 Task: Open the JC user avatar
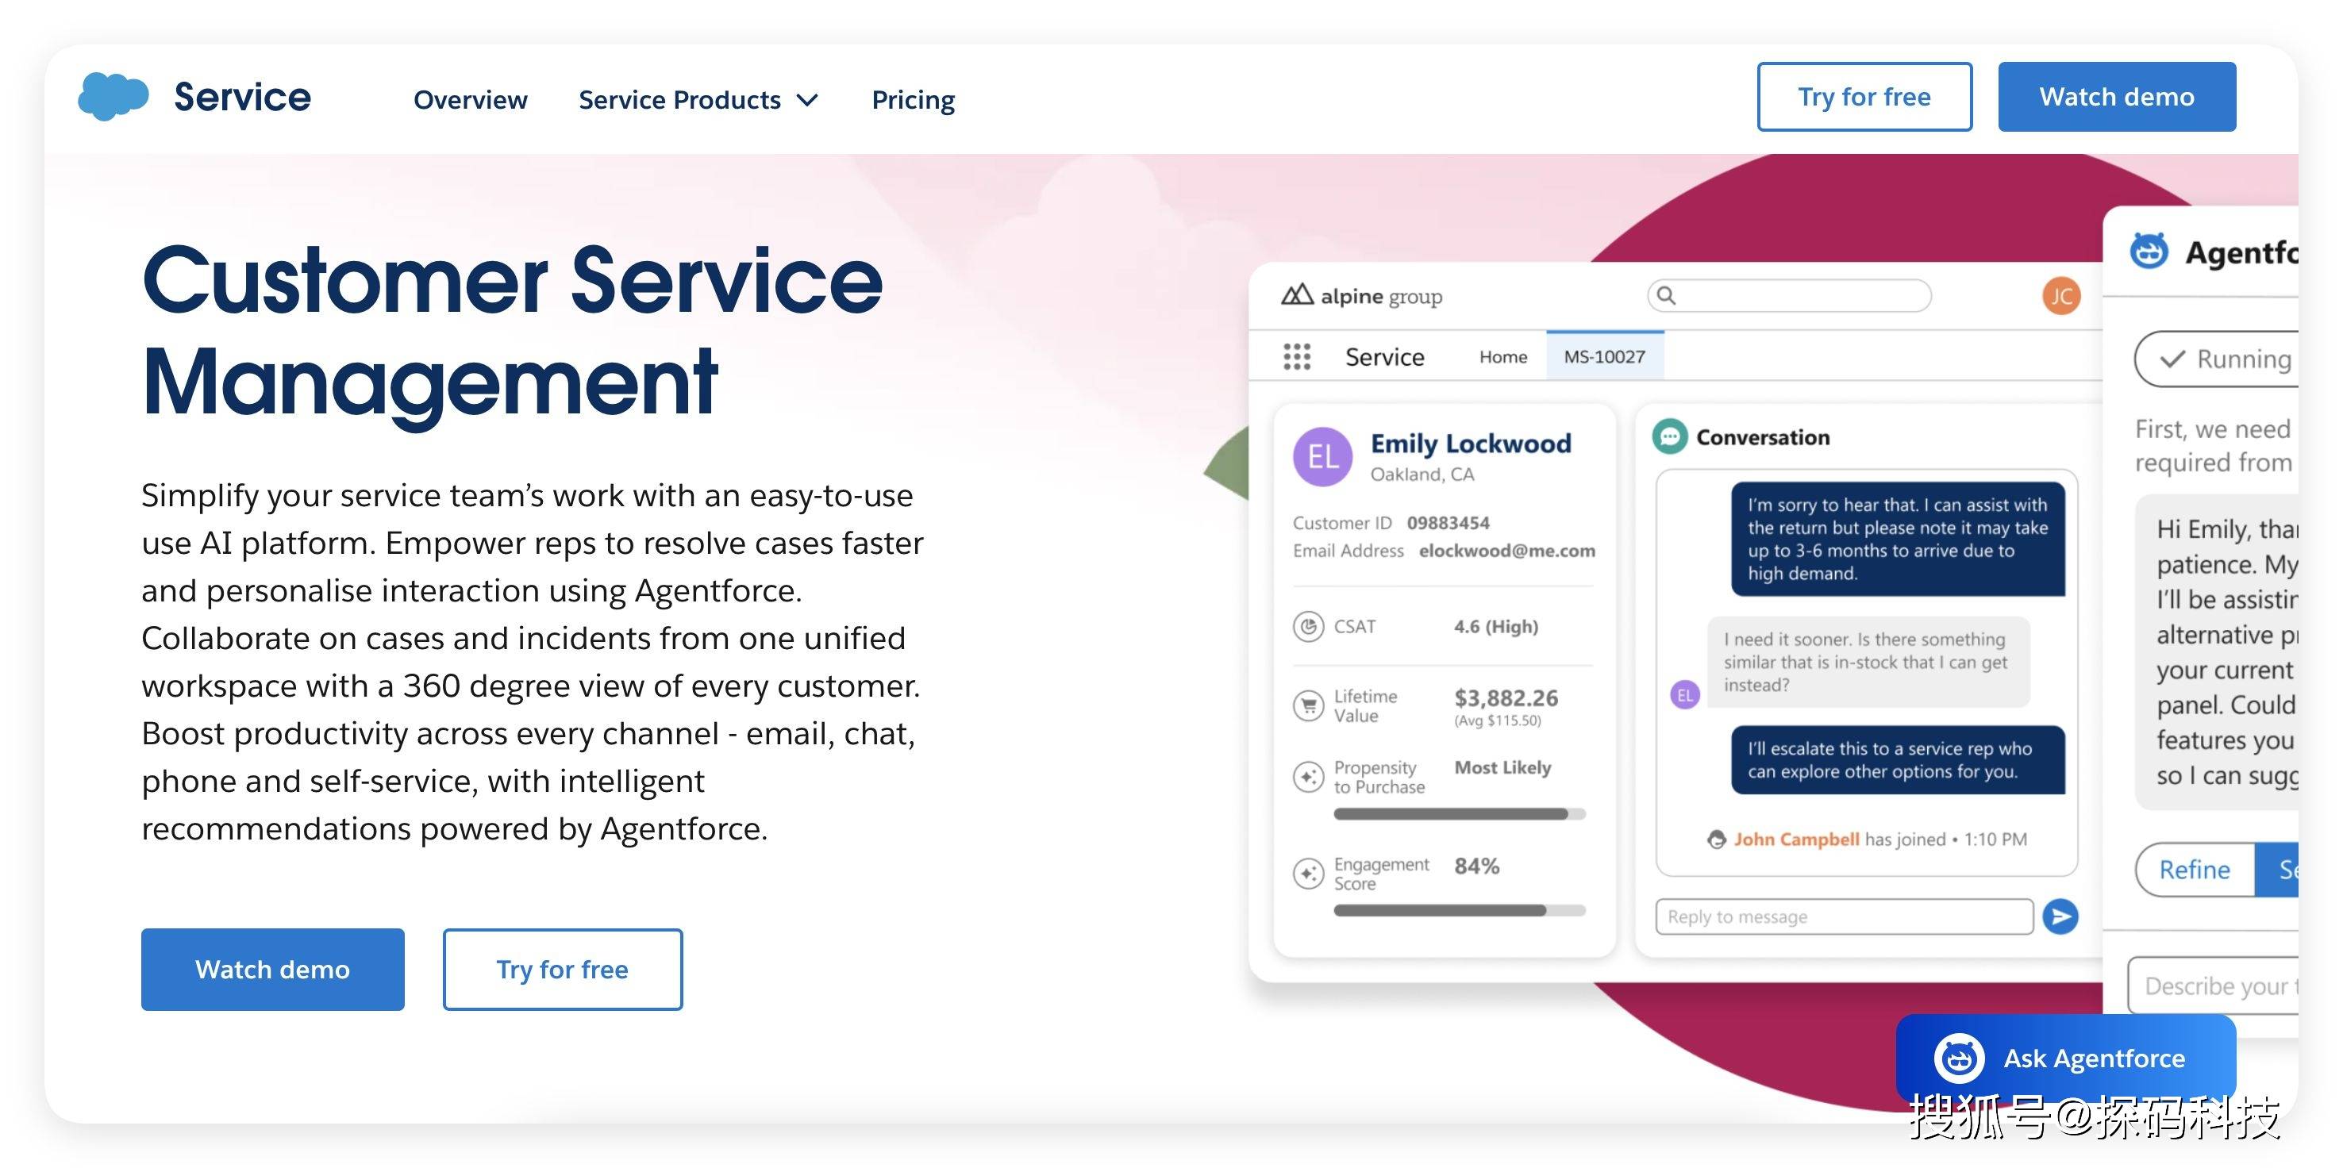tap(2061, 295)
